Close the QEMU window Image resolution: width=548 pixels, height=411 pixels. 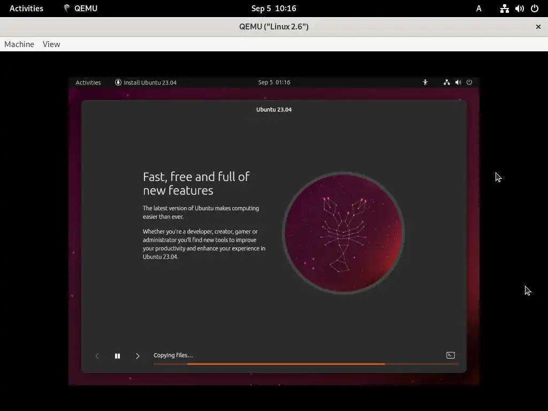tap(538, 27)
